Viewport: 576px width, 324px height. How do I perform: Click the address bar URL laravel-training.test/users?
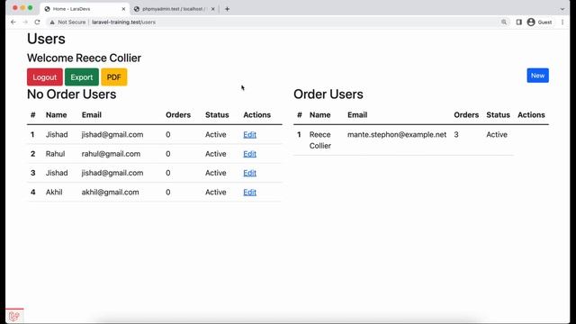pyautogui.click(x=123, y=22)
